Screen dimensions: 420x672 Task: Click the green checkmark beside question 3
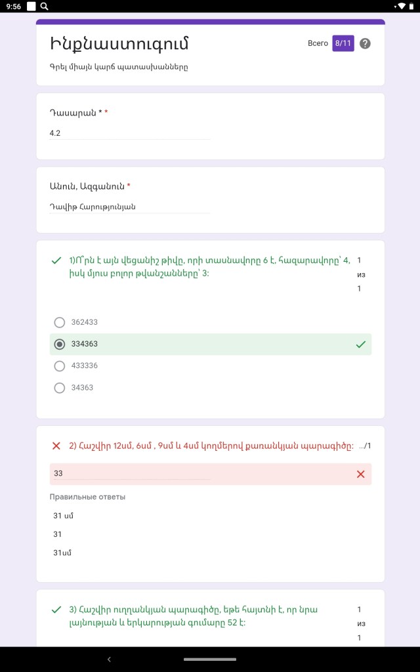(x=56, y=610)
